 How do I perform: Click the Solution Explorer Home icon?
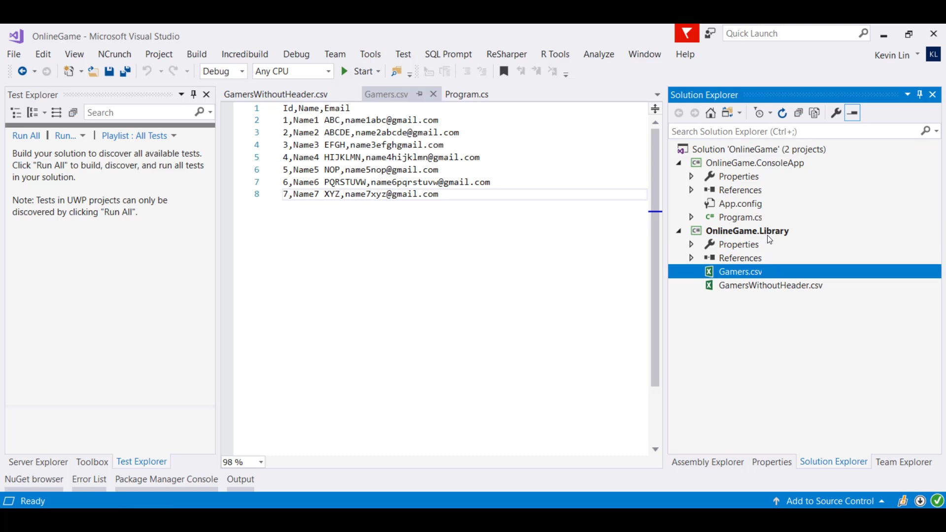pos(710,113)
